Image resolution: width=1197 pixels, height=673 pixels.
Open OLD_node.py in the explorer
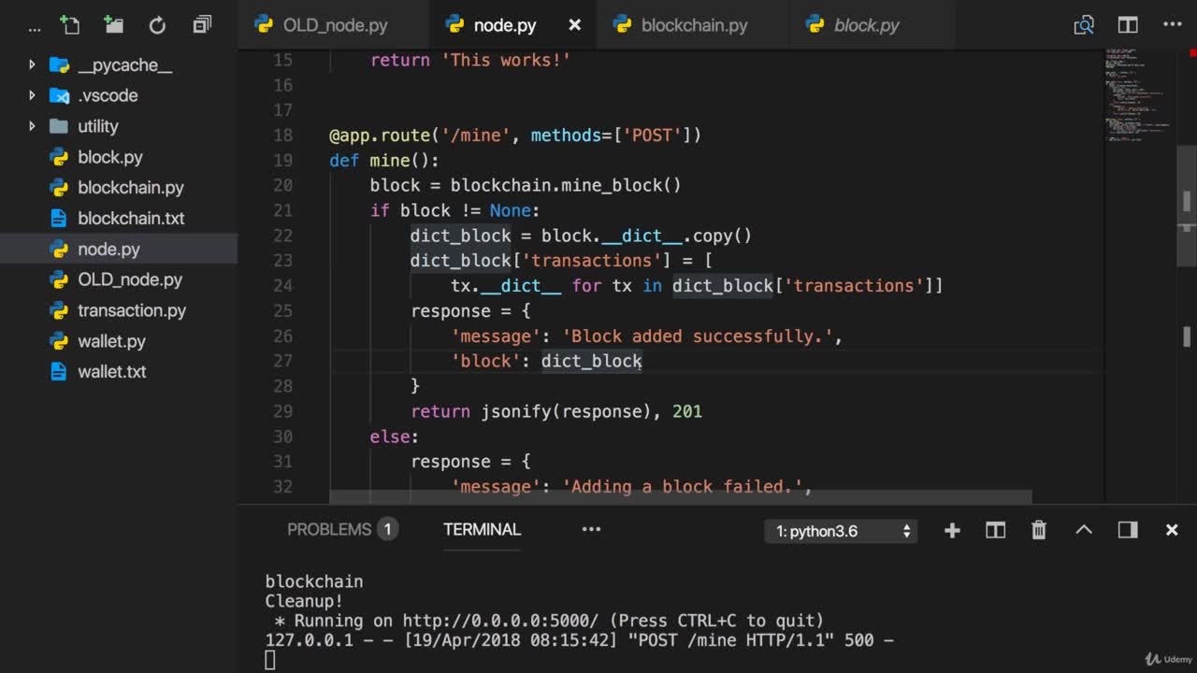(x=130, y=279)
